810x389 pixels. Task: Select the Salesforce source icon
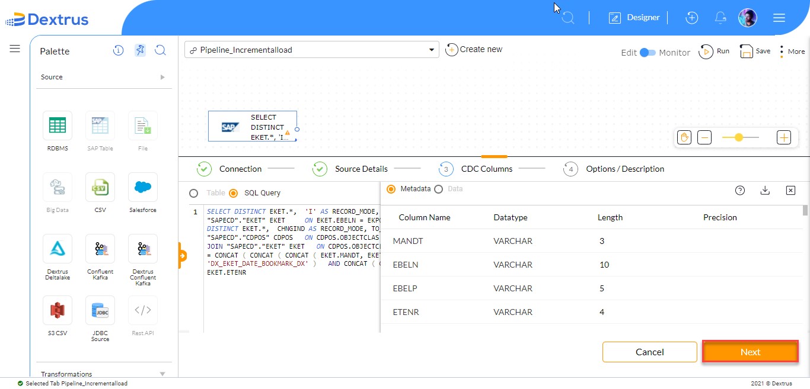coord(143,187)
